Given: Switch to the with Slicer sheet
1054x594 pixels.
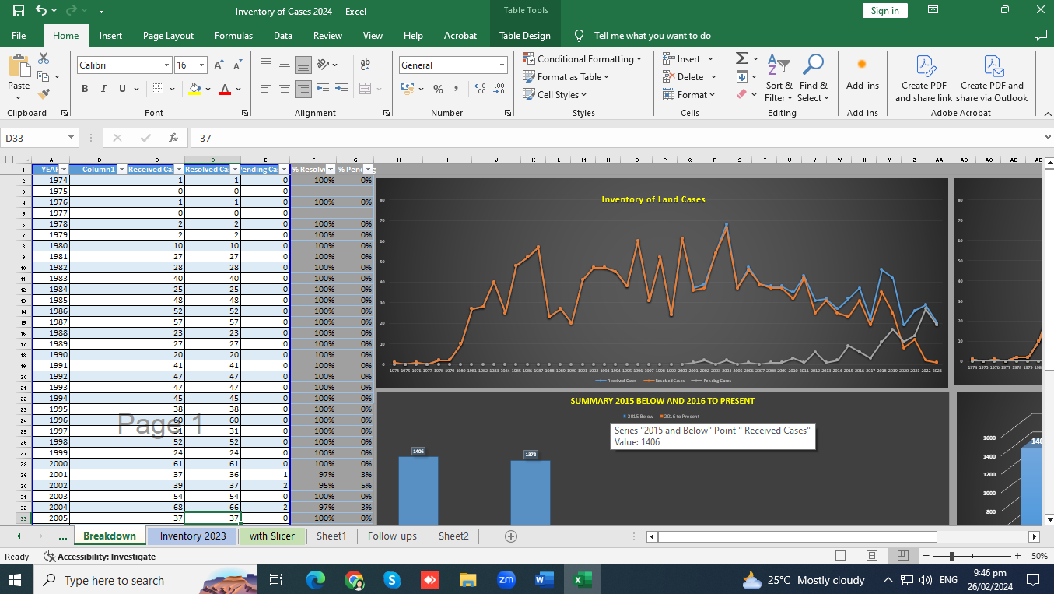Looking at the screenshot, I should click(272, 536).
